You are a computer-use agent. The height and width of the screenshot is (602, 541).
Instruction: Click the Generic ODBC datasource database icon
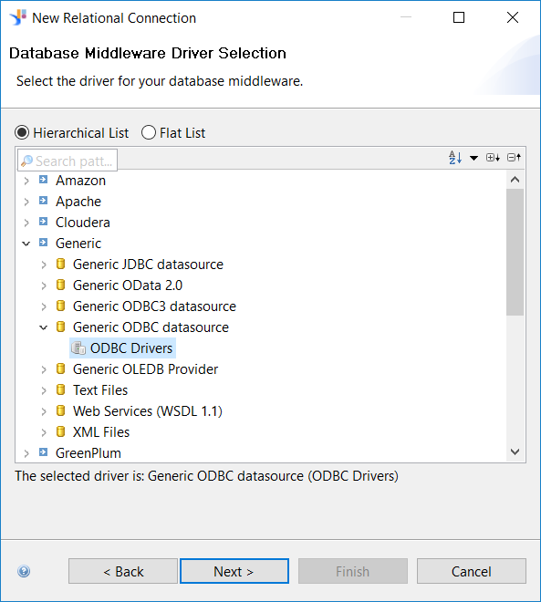(x=60, y=327)
